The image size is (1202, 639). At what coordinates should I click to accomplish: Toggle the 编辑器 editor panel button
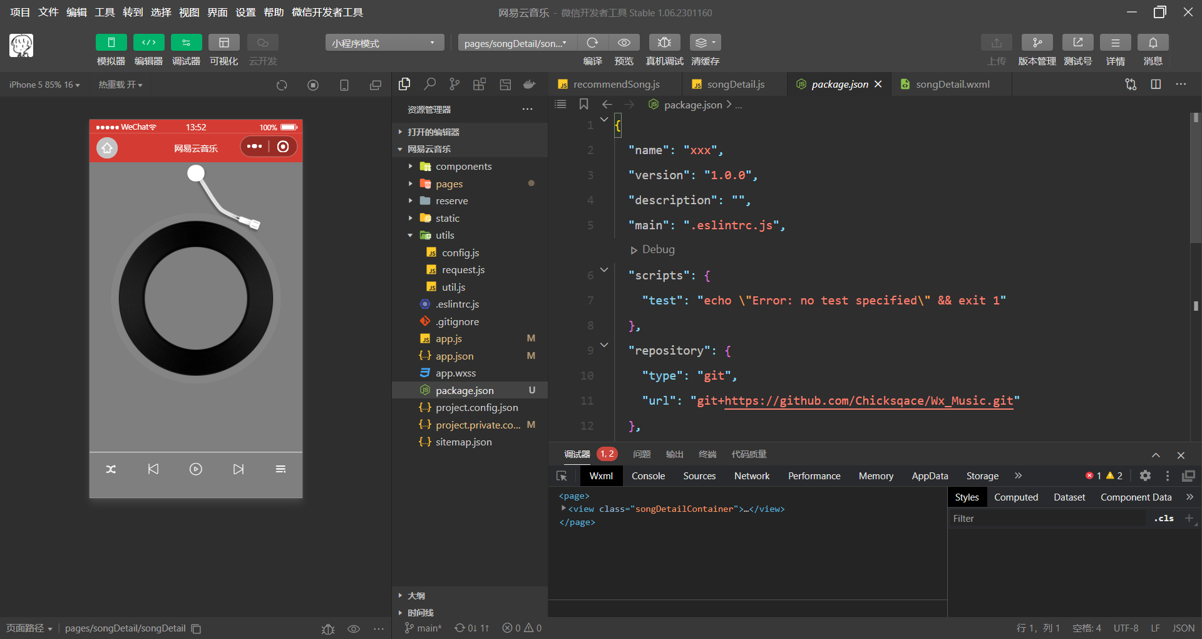148,43
